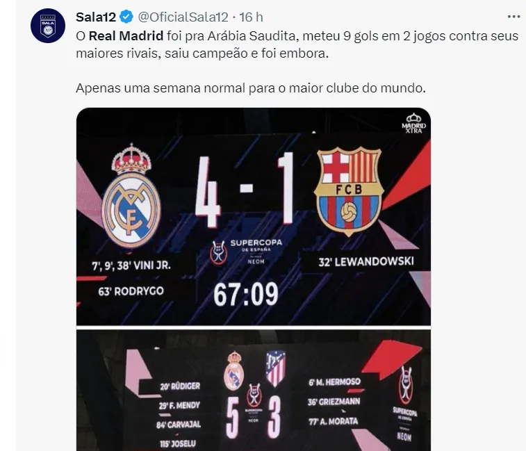Click the 7', 9', 38' Vini Jr. label

[131, 265]
